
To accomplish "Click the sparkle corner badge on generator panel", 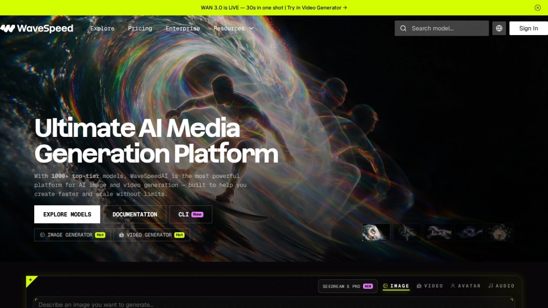I will 31,280.
